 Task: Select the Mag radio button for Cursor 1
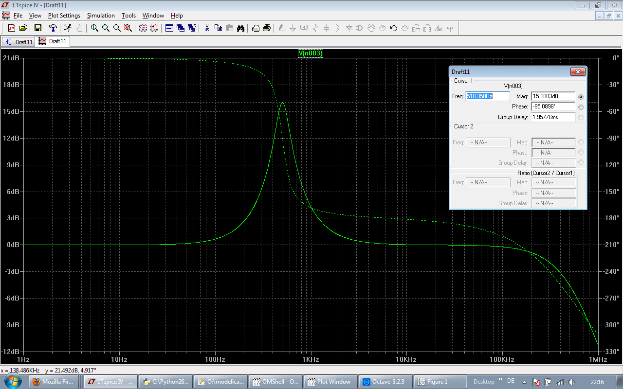581,97
